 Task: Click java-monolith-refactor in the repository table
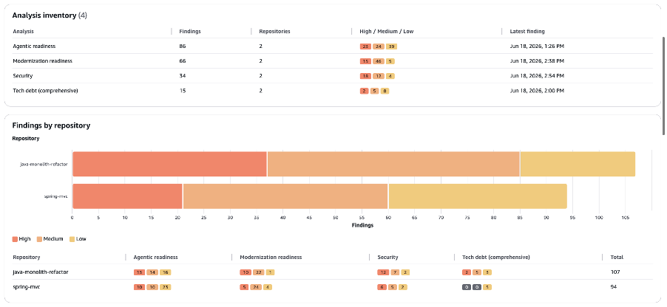(x=41, y=272)
